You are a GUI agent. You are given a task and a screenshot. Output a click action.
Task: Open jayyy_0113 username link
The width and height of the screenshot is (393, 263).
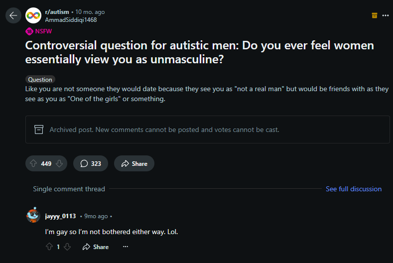60,216
